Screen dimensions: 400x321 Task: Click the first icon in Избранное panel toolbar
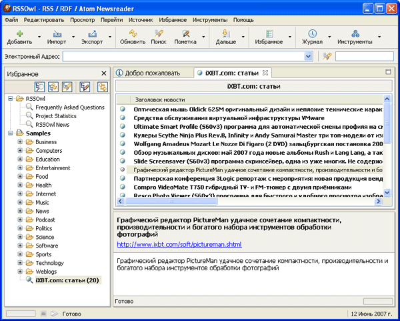(x=39, y=87)
